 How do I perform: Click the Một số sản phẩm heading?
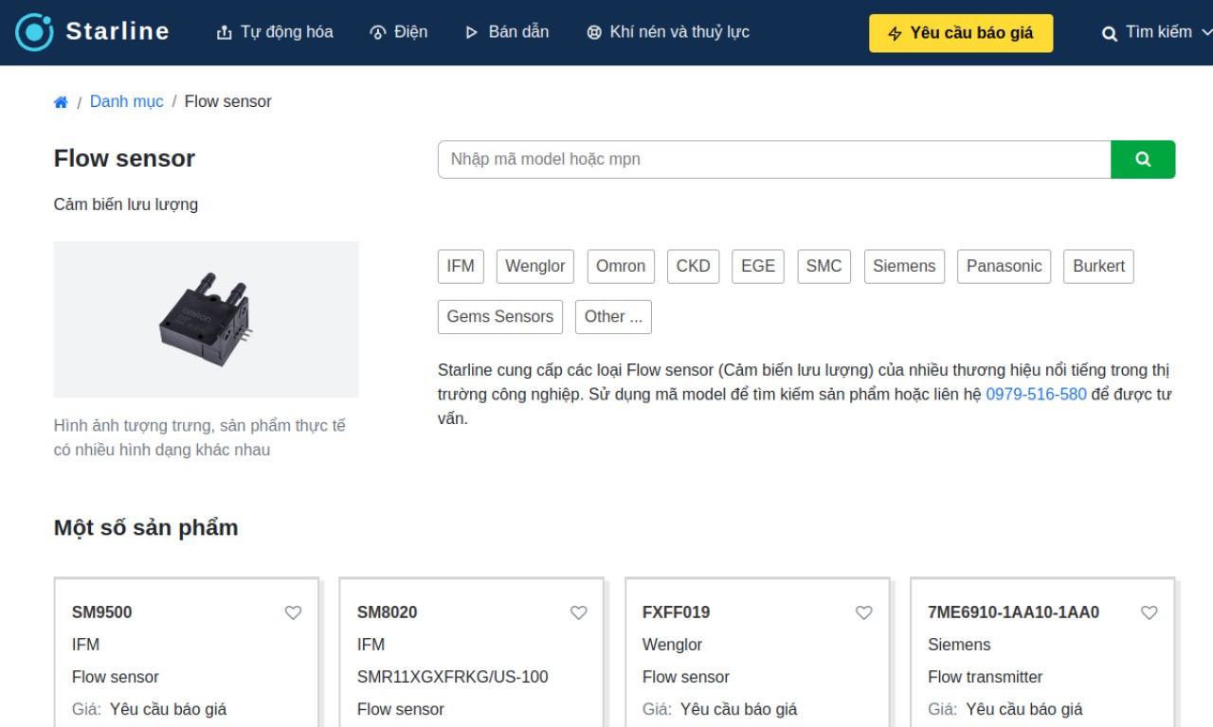pos(146,527)
